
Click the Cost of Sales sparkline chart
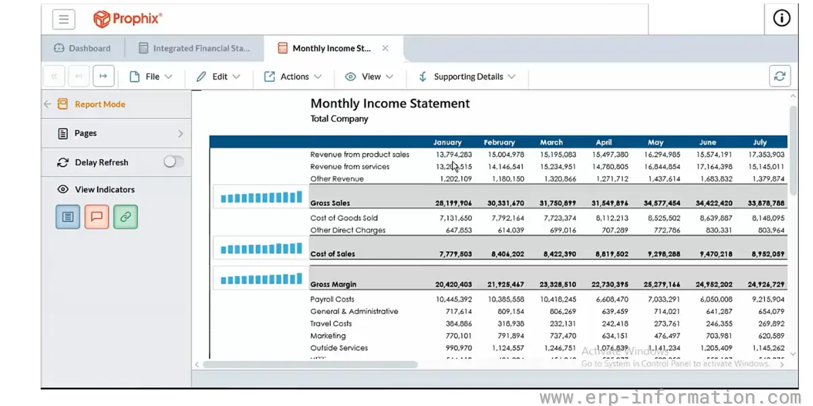click(x=262, y=248)
